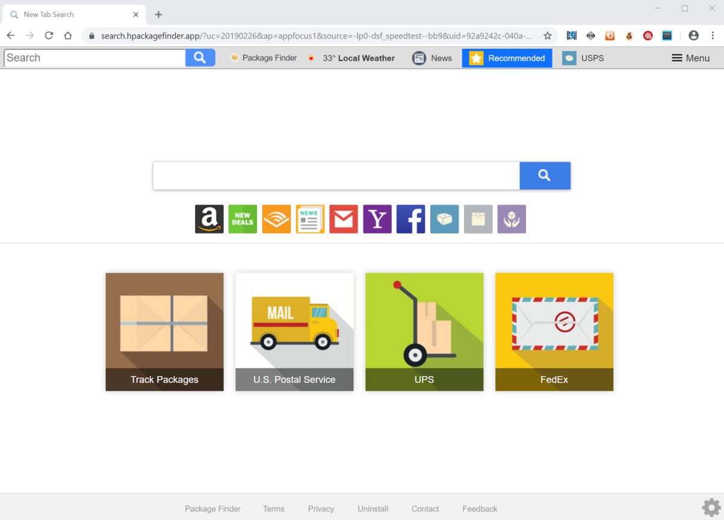Select the New Tab Search tab

click(x=73, y=14)
